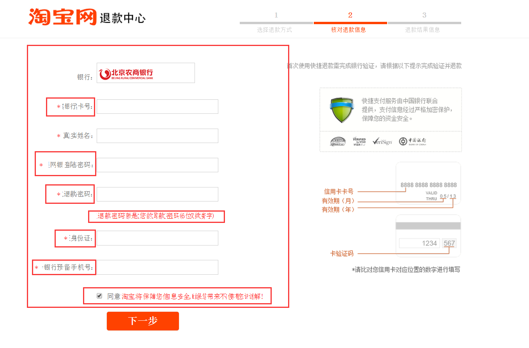Focus the 身份证 input field
The height and width of the screenshot is (348, 529).
pyautogui.click(x=157, y=238)
